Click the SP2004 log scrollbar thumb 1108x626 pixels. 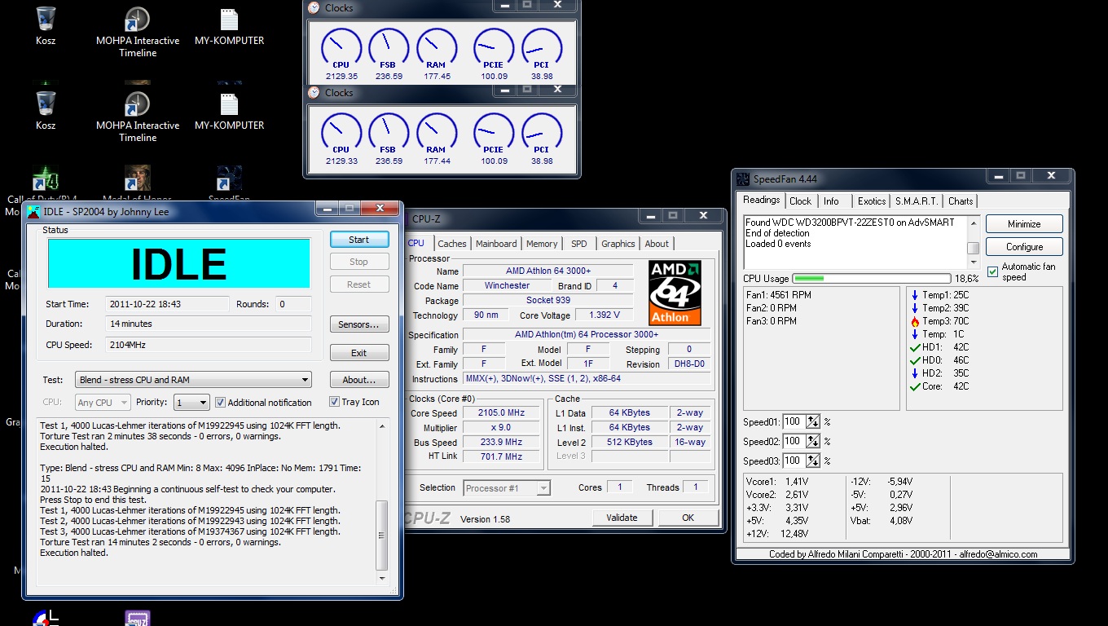tap(381, 536)
